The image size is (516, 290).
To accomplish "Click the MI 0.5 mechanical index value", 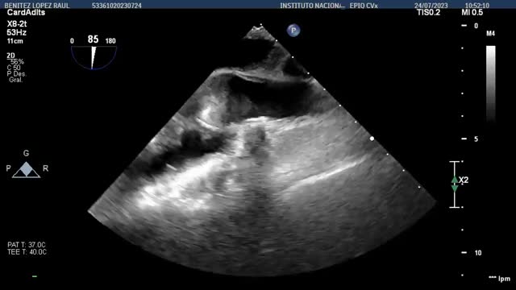I will pos(472,13).
